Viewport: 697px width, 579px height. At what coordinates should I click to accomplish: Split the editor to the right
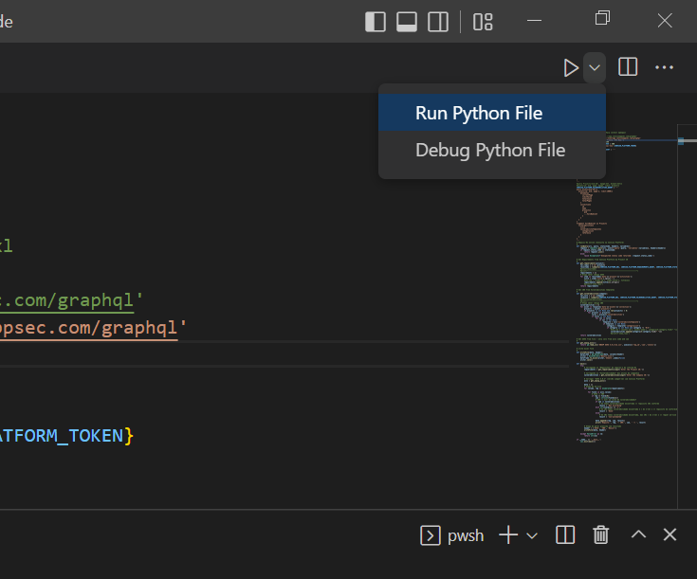[628, 67]
